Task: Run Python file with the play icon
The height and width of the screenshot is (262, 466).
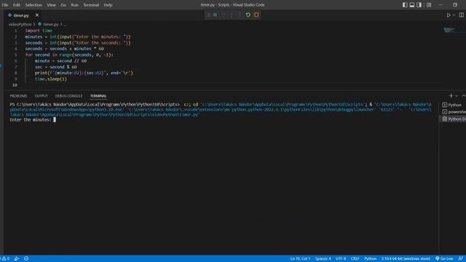Action: (x=449, y=15)
